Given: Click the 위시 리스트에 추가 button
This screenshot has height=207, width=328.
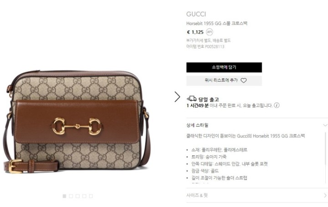Looking at the screenshot, I should (x=224, y=80).
